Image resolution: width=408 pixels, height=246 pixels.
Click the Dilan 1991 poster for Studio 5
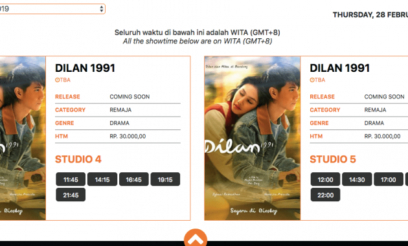pos(252,138)
